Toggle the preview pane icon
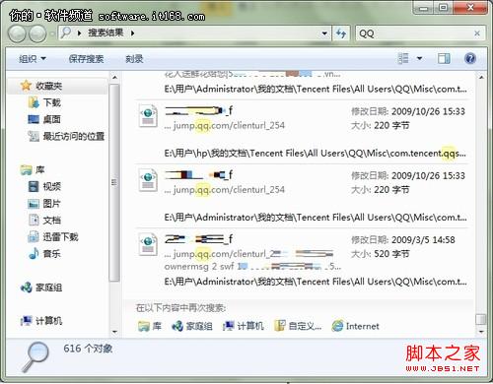Image resolution: width=493 pixels, height=384 pixels. (x=444, y=59)
